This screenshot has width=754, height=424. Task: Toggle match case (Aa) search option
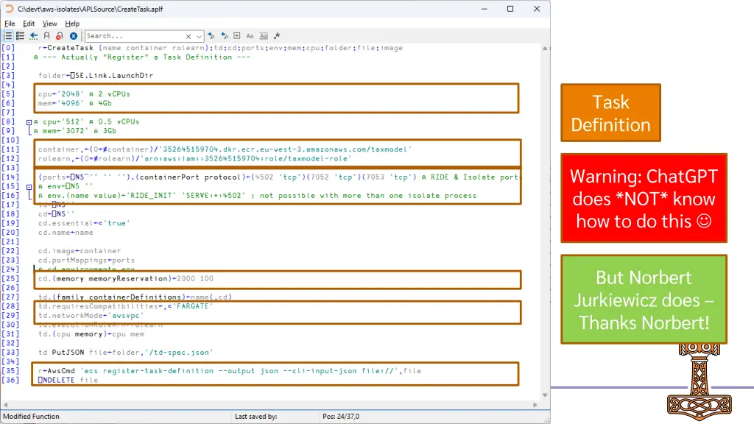pos(250,36)
